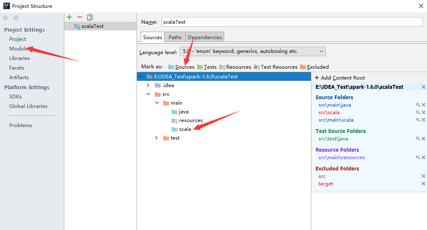Viewport: 427px width, 230px height.
Task: Unmark test folder src\test\java
Action: coord(424,138)
